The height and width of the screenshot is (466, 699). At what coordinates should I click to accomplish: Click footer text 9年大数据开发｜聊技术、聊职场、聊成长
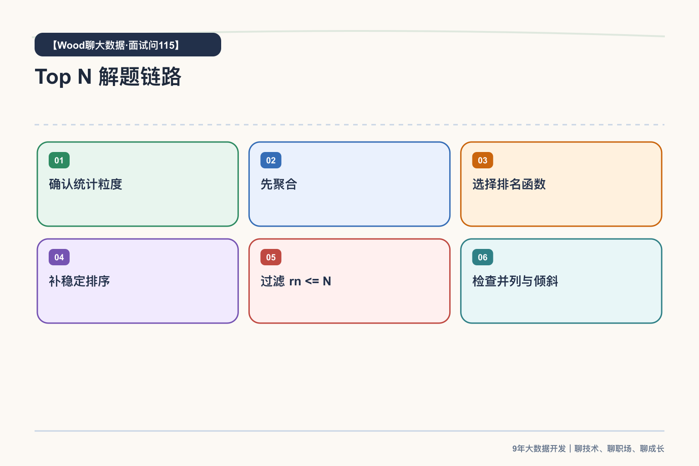[588, 449]
